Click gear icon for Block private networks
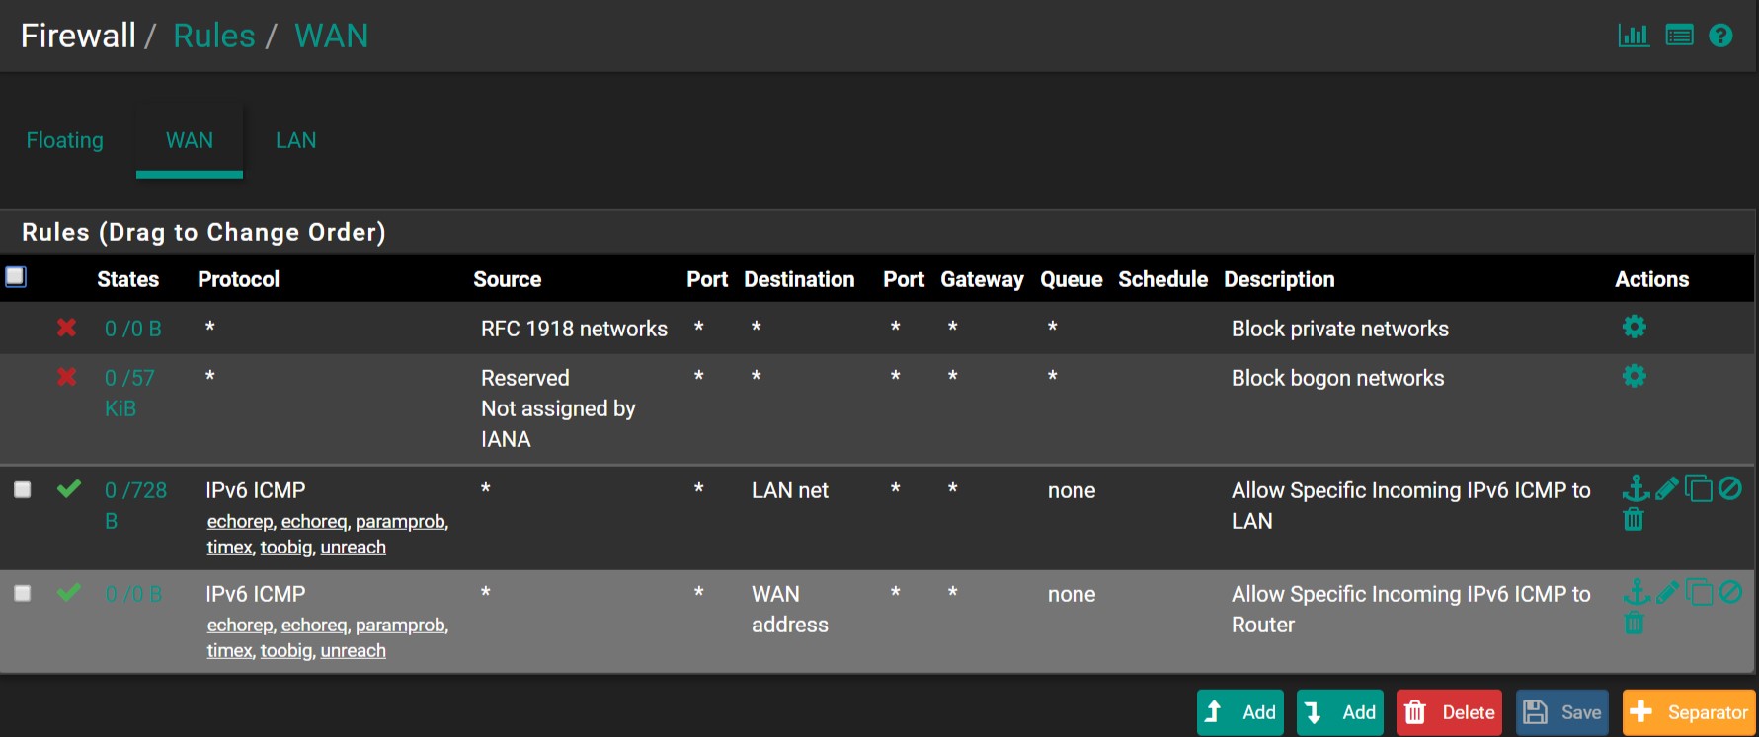The height and width of the screenshot is (737, 1759). point(1635,327)
